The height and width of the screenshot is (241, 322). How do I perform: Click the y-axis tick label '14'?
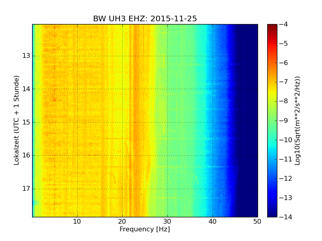pos(26,89)
